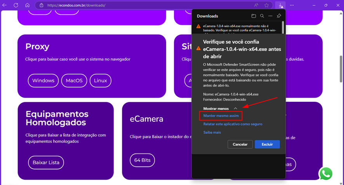This screenshot has width=344, height=185.
Task: Click the page scroll up arrow
Action: point(341,13)
